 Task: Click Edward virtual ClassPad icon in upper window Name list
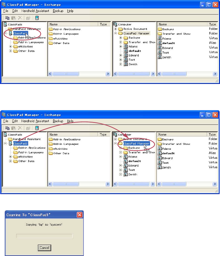click(160, 48)
